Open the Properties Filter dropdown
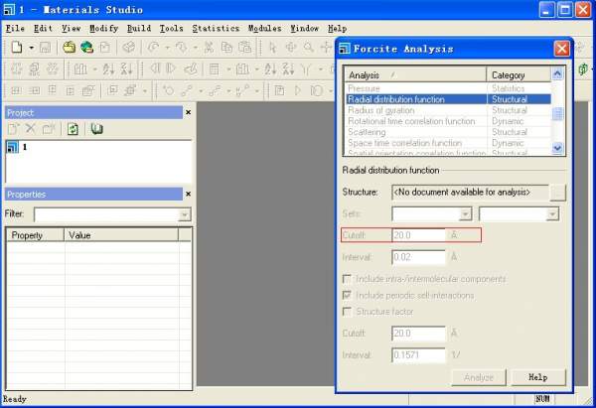The height and width of the screenshot is (408, 596). 185,214
